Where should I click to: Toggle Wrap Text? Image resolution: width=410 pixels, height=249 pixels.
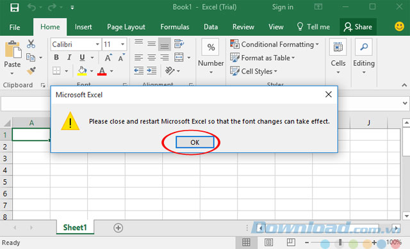(x=179, y=44)
